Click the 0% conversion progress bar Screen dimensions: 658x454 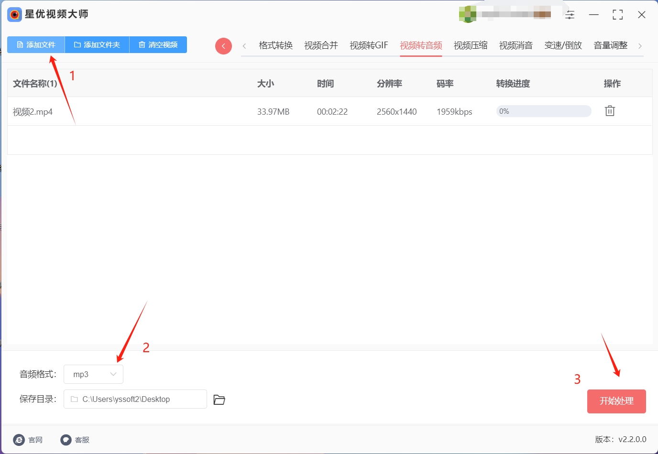tap(544, 111)
